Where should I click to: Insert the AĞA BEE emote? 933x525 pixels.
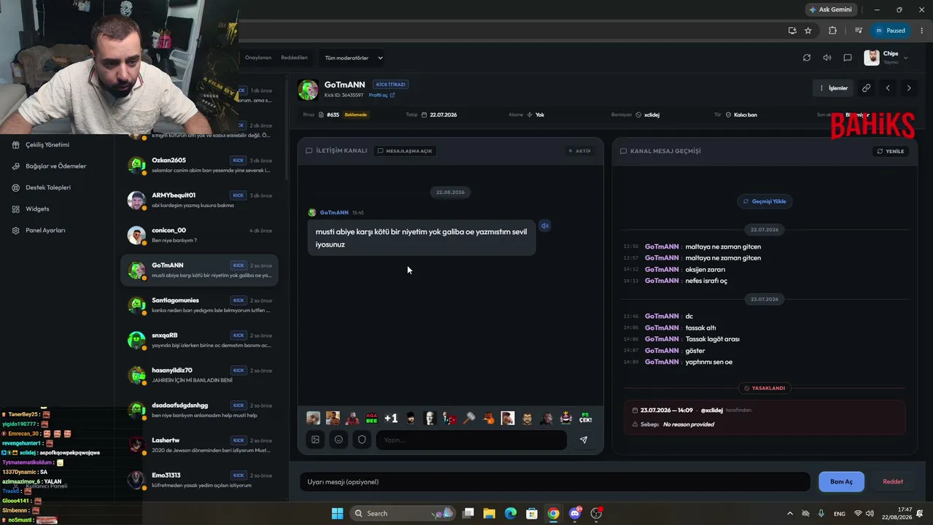point(372,419)
